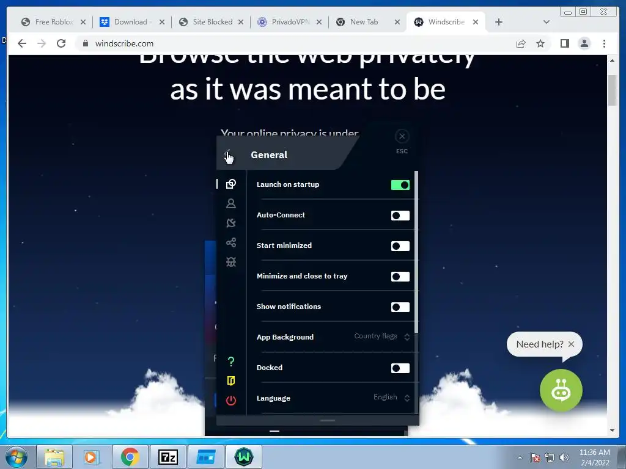The width and height of the screenshot is (626, 469).
Task: Turn on Minimize and close to tray
Action: point(400,277)
